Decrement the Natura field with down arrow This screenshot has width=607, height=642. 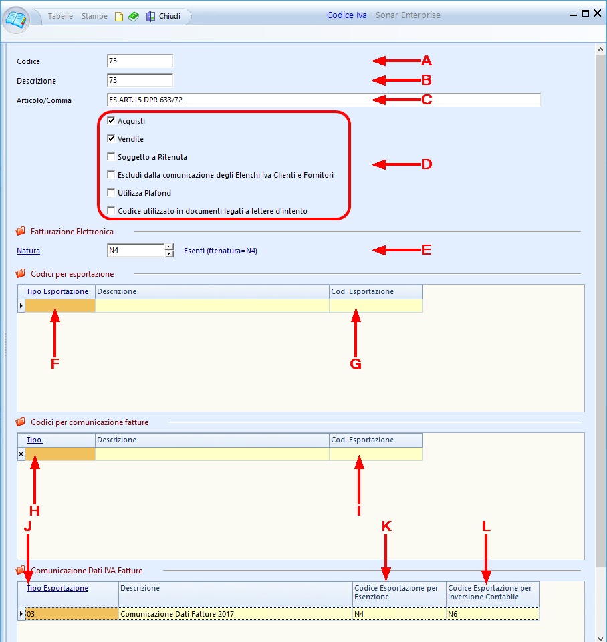click(x=169, y=254)
